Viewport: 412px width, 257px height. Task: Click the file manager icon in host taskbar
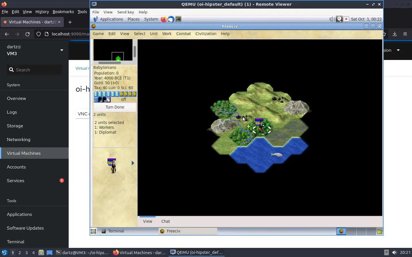[41, 252]
